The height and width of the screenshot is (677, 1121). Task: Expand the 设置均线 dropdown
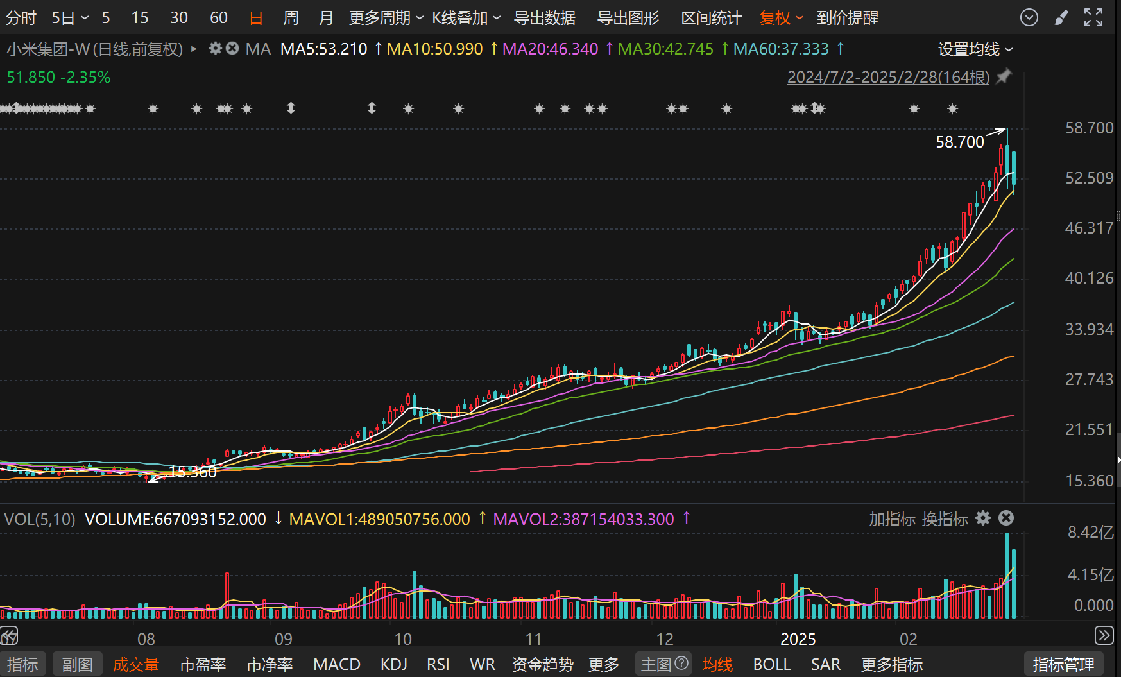click(975, 49)
